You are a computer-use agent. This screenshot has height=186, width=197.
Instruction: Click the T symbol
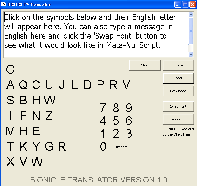[x=10, y=146]
